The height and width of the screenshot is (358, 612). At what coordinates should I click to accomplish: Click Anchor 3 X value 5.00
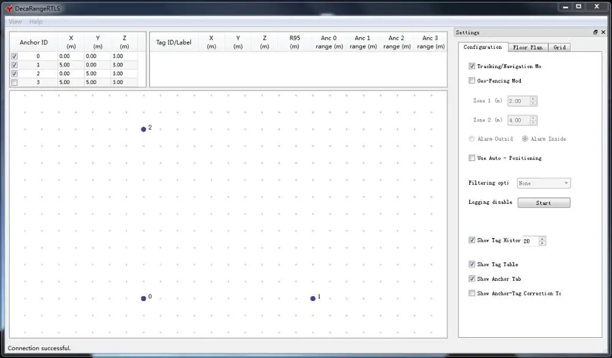[x=70, y=83]
